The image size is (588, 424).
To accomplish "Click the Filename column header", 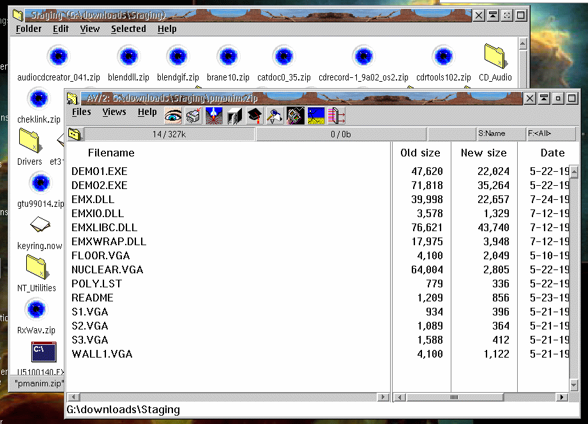I will tap(111, 153).
